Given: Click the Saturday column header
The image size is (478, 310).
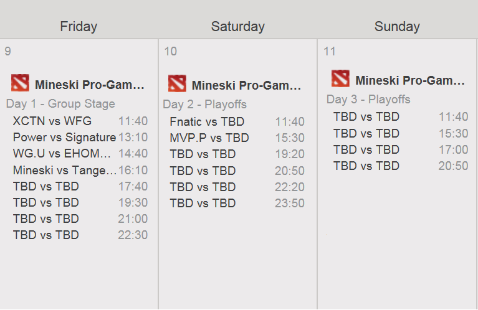Looking at the screenshot, I should click(x=238, y=27).
